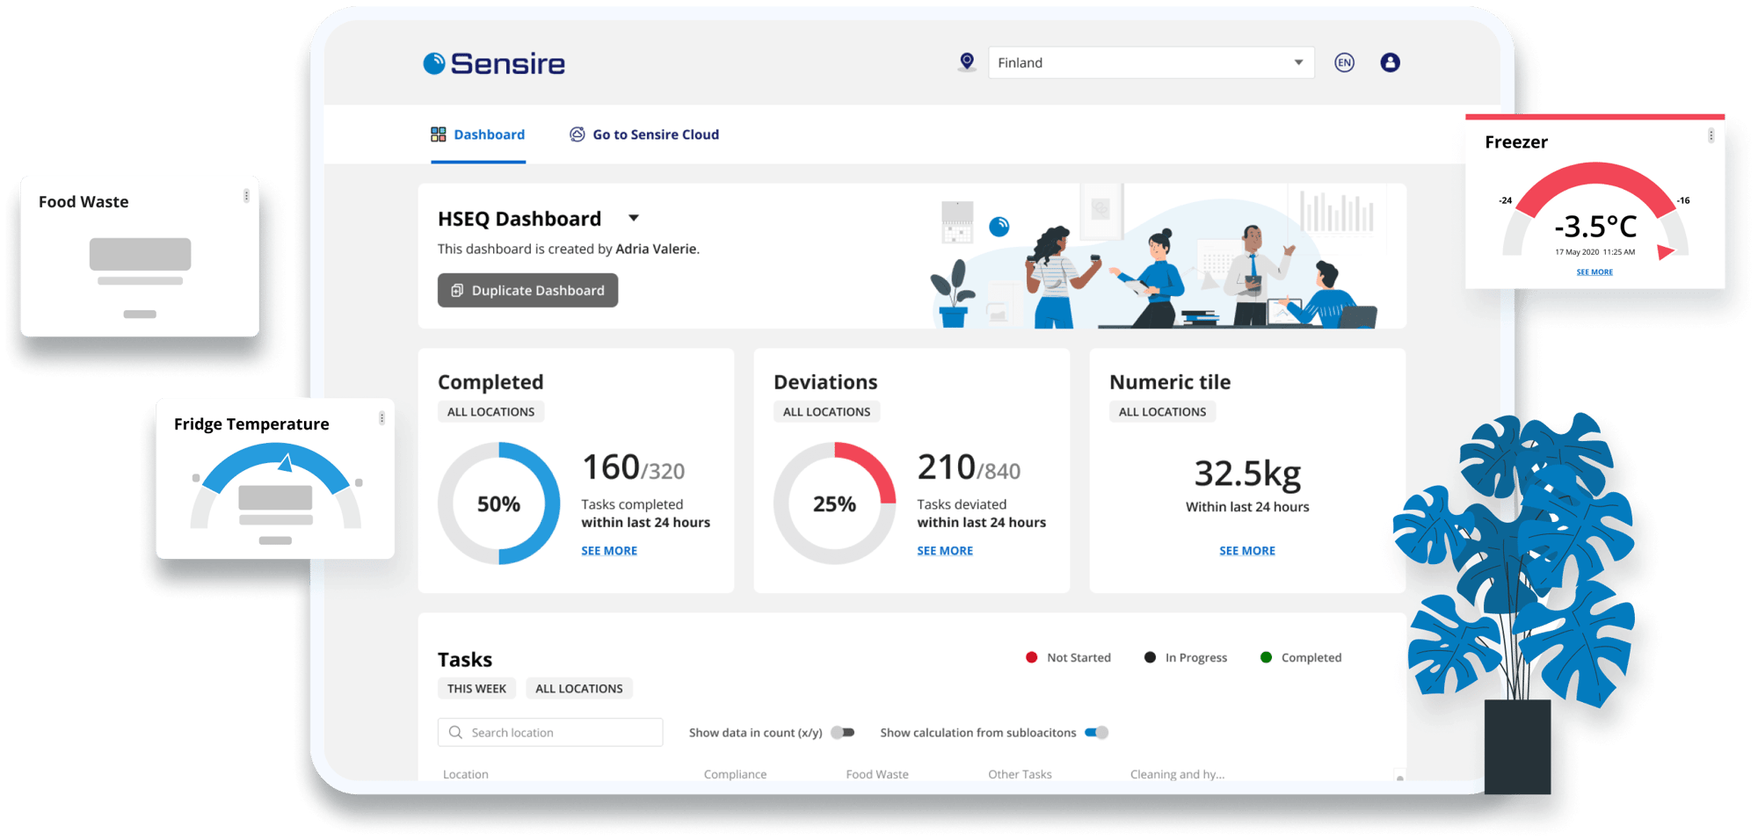Image resolution: width=1758 pixels, height=840 pixels.
Task: Click See More under Completed tile
Action: pyautogui.click(x=609, y=550)
